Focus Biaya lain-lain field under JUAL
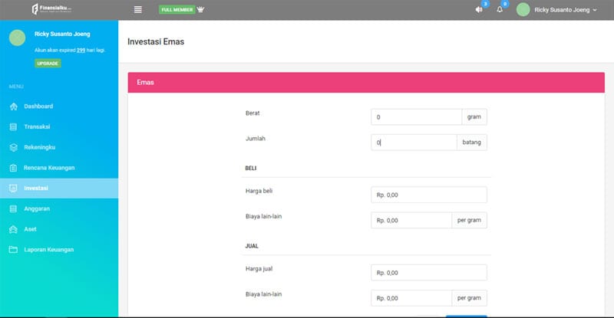Viewport: 614px width, 318px height. 411,298
